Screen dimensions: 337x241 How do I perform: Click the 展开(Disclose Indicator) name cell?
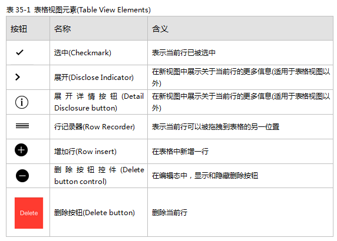[x=94, y=78]
